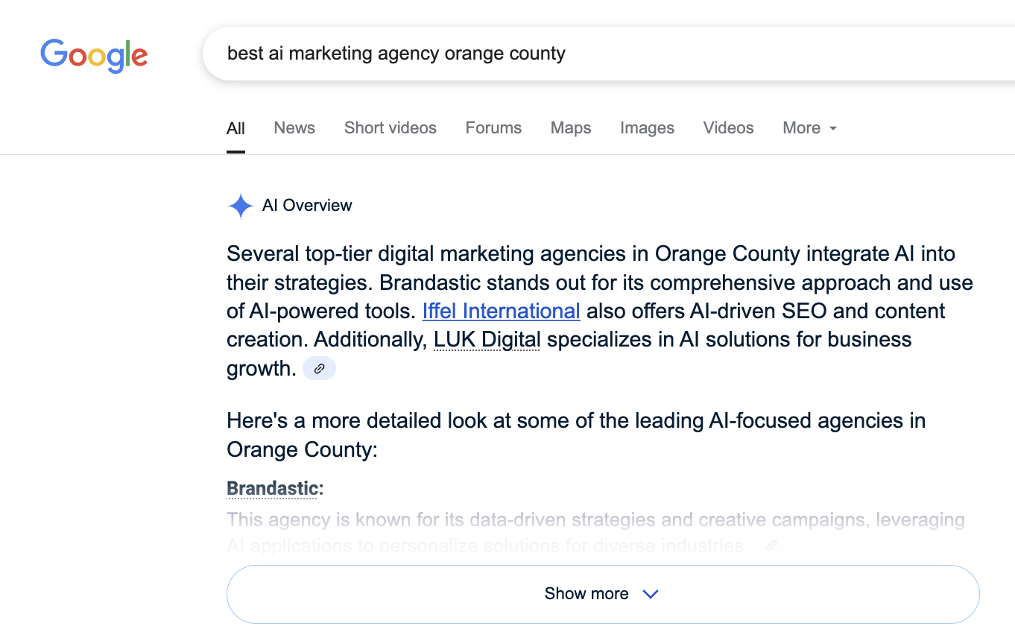The height and width of the screenshot is (629, 1015).
Task: Open the Short videos tab
Action: click(x=390, y=128)
